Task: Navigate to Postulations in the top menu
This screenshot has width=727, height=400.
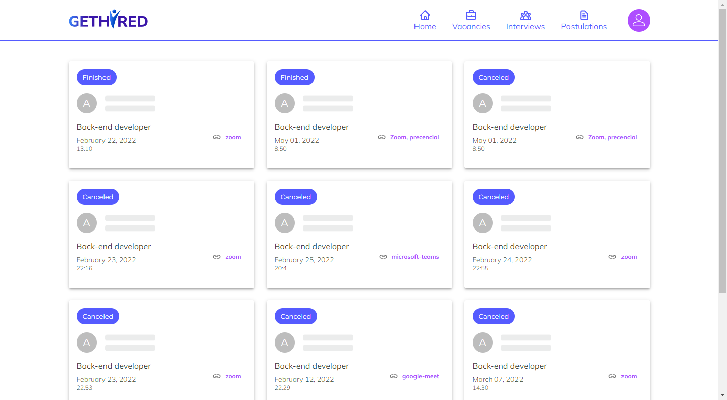Action: point(584,26)
